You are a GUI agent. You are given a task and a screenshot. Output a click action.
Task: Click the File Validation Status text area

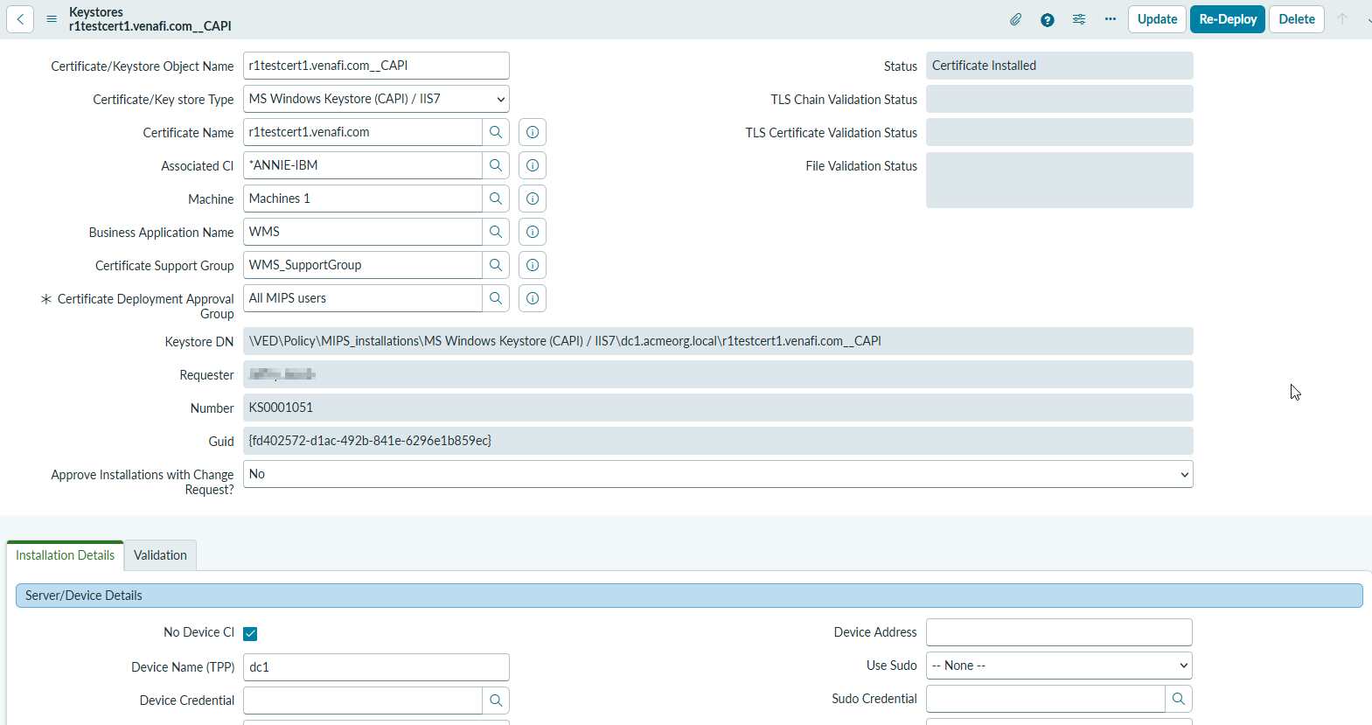click(x=1059, y=180)
